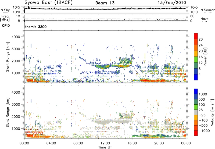Pick the red top segment of power colorbar

196,36
